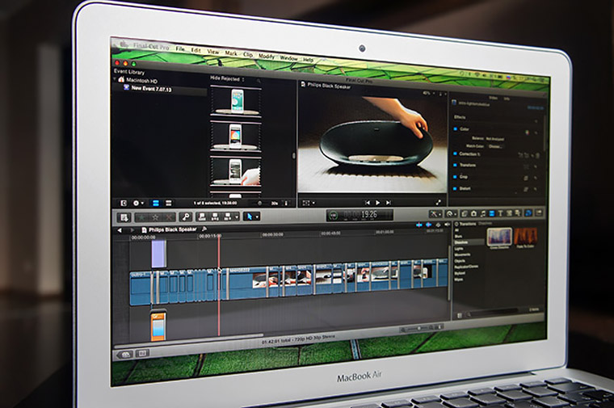Hide the Transitions browser using blue toolbar icon
Viewport: 614px width, 408px height.
coord(492,213)
